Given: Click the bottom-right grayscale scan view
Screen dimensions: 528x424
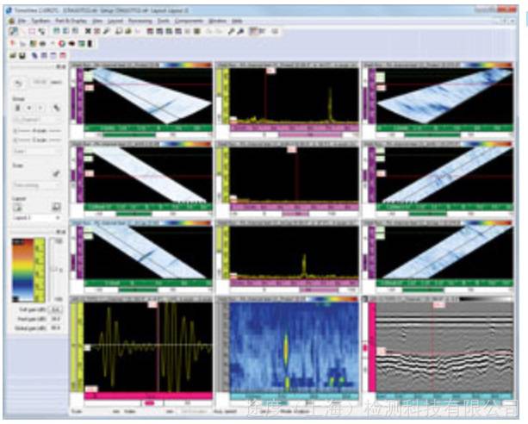Looking at the screenshot, I should point(444,347).
